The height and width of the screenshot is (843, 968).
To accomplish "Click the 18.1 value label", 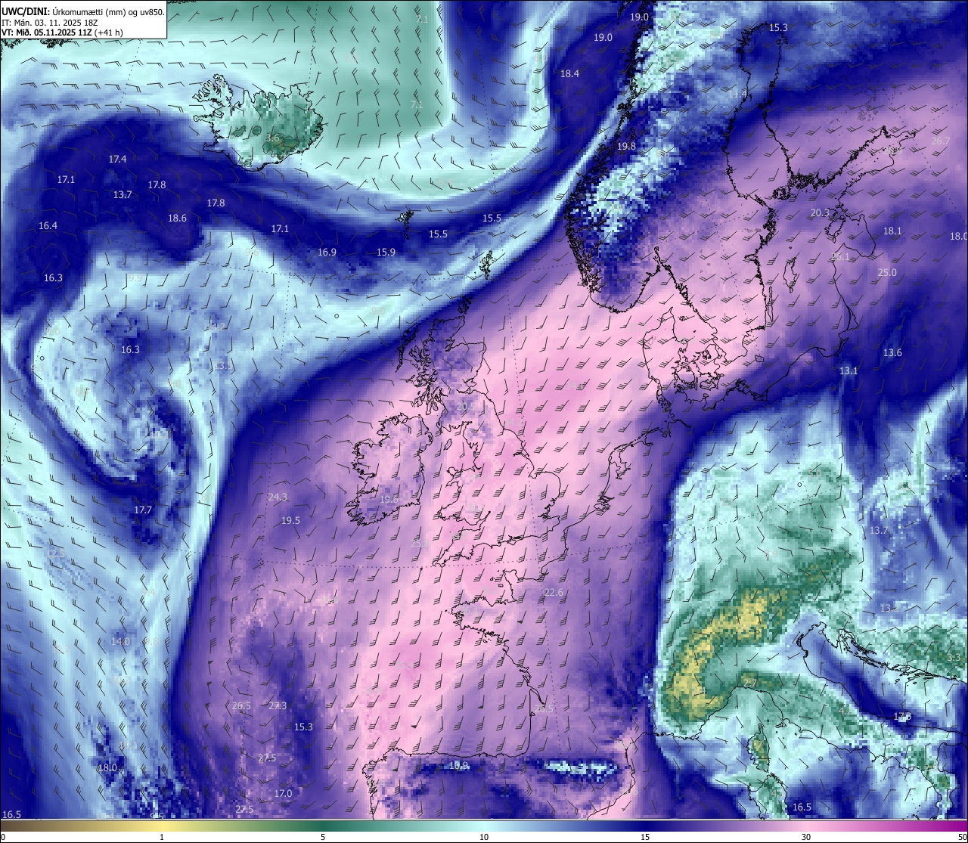I will pyautogui.click(x=892, y=231).
